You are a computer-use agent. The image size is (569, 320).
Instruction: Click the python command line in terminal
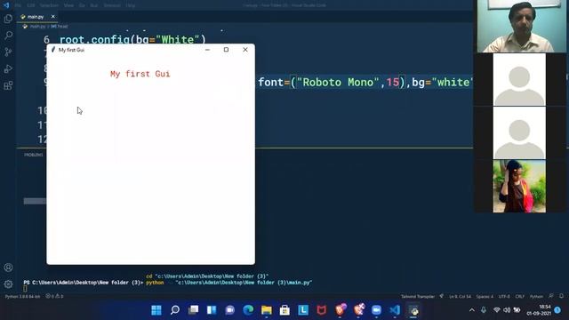[229, 283]
